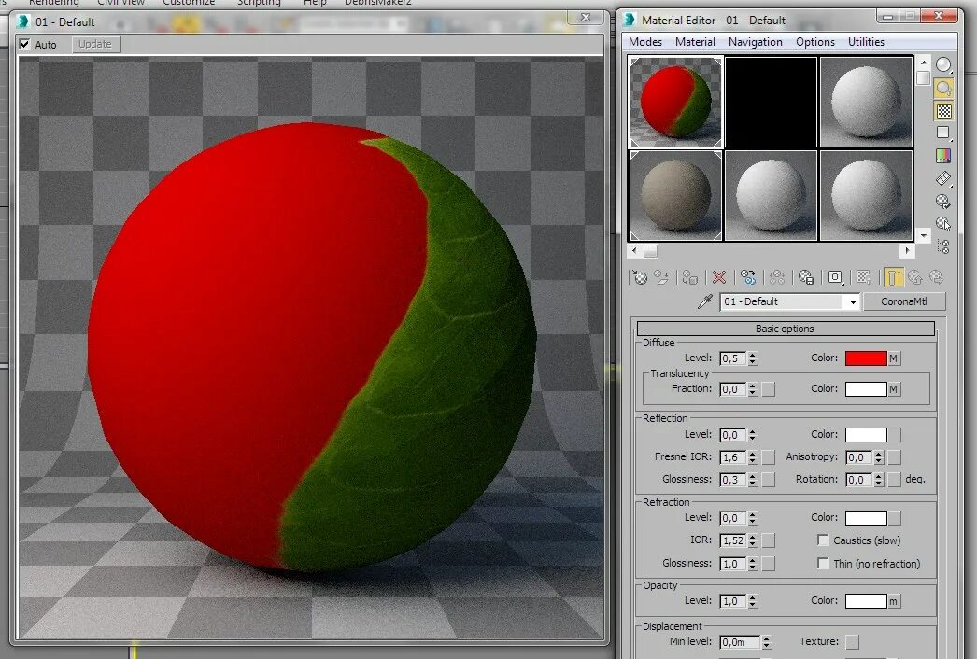Open the Options menu
The width and height of the screenshot is (977, 659).
coord(815,42)
